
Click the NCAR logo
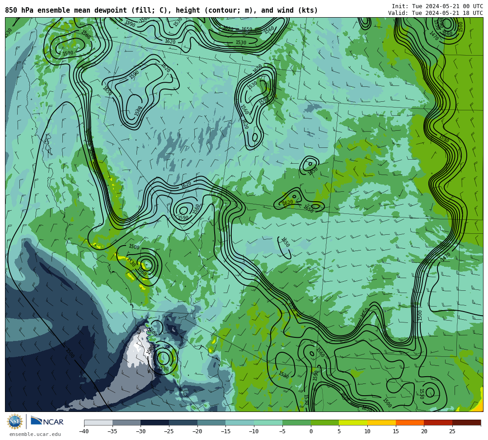coord(47,421)
